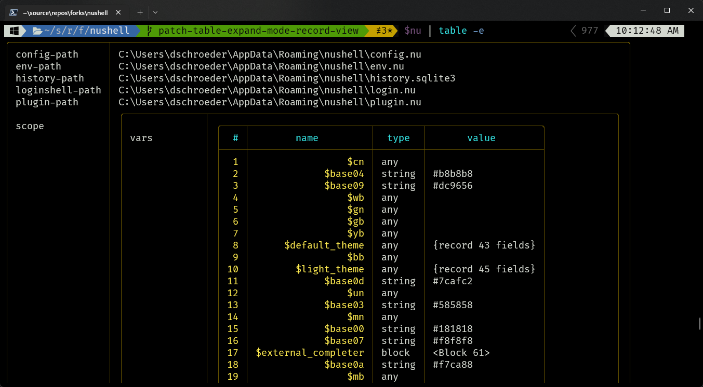Click the $external_completer variable name

pos(310,353)
